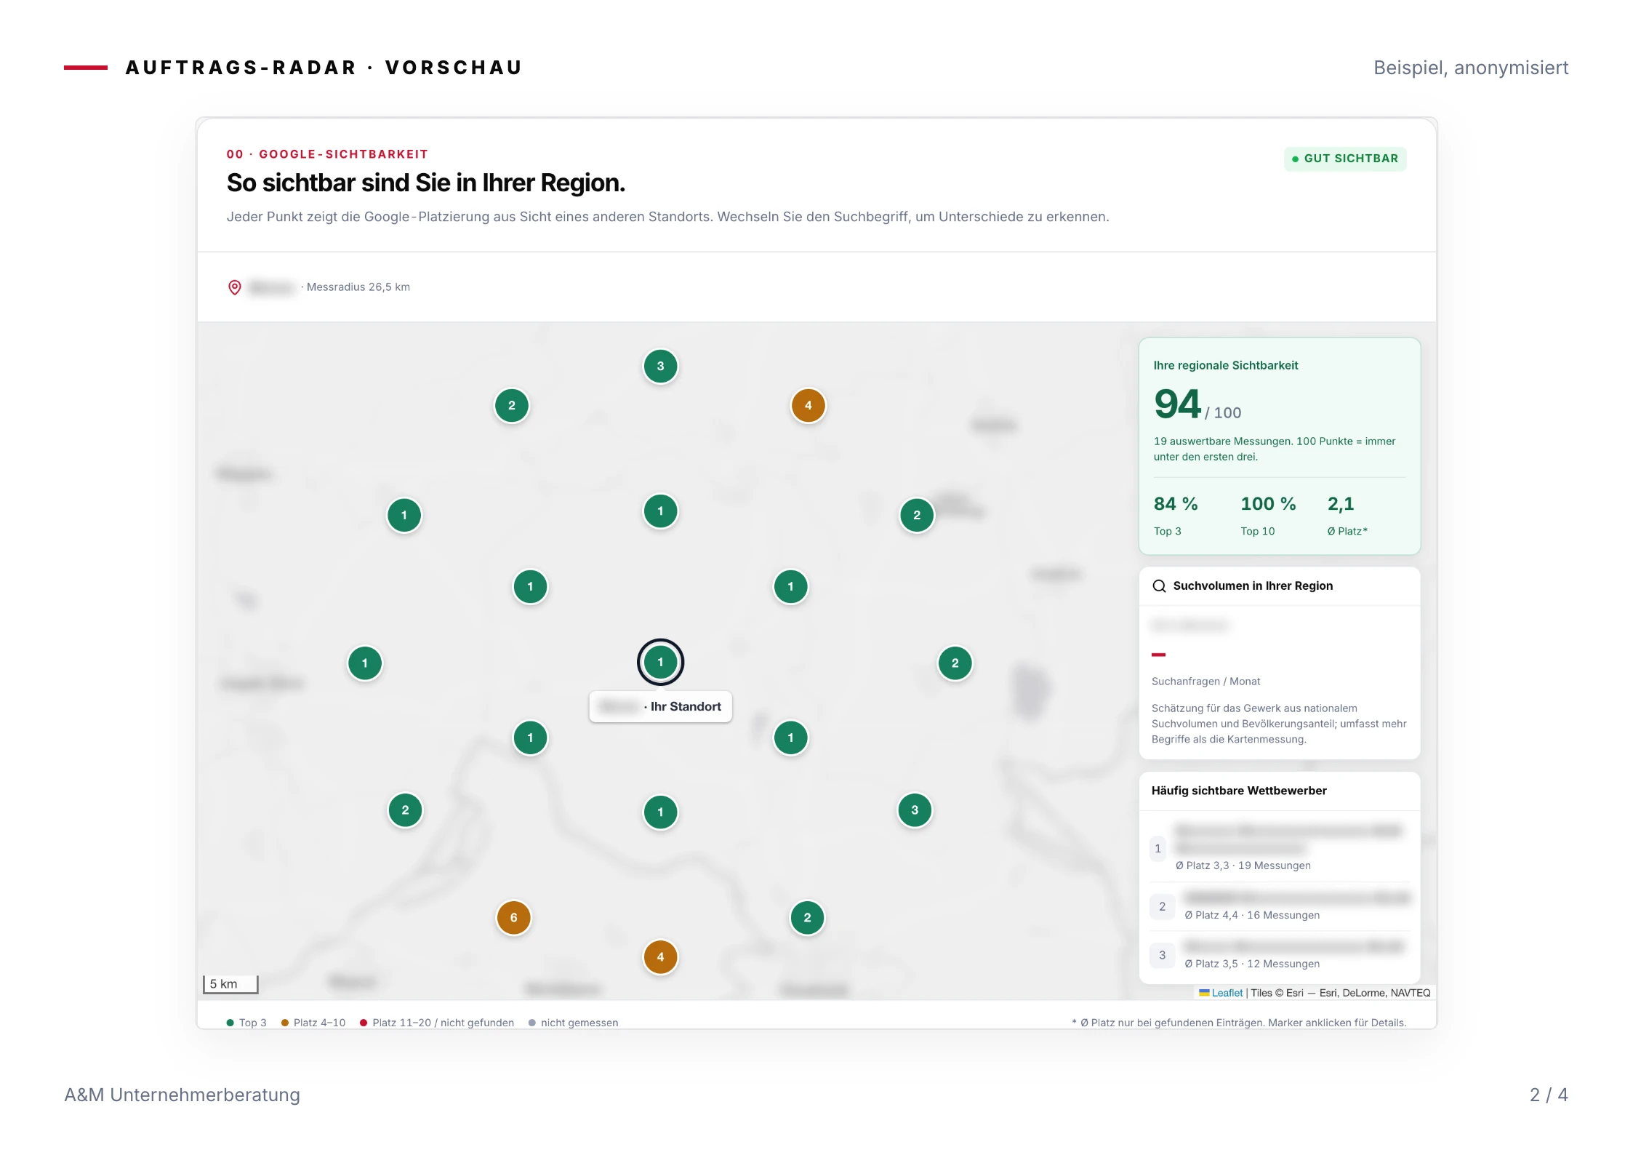Select the green marker 3 in the map's lower right
Screen dimensions: 1633x1155
915,810
